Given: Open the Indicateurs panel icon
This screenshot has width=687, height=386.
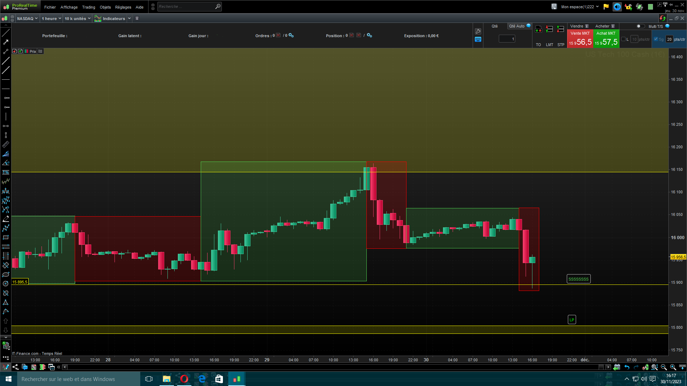Looking at the screenshot, I should [98, 19].
